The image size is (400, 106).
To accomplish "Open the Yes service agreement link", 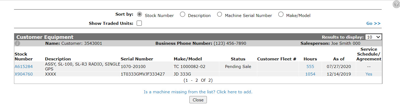I will (369, 74).
